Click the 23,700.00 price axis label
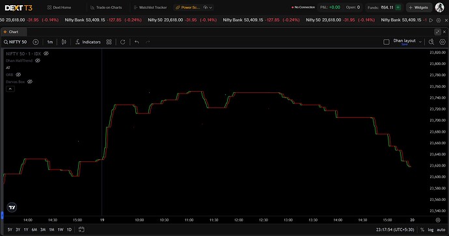The width and height of the screenshot is (449, 236). pos(437,120)
